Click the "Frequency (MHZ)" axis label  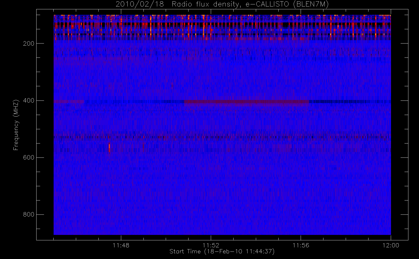(16, 125)
